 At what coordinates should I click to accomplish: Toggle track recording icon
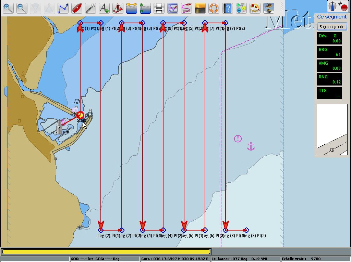click(x=186, y=8)
